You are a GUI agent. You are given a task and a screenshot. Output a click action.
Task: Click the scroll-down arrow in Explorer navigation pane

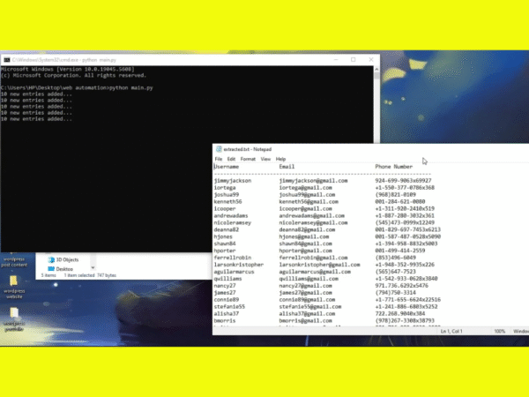(93, 267)
